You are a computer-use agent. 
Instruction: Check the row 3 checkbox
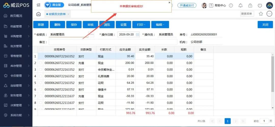(x=40, y=70)
